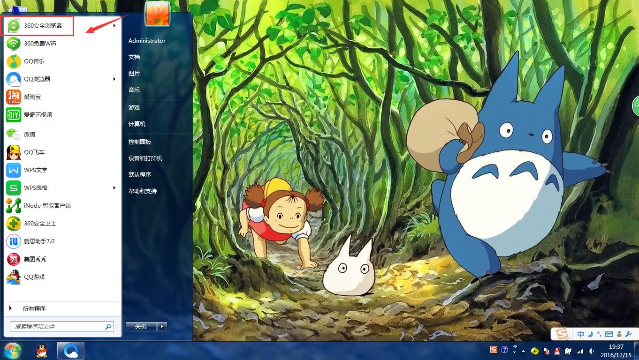Expand QQ浏览器 jump list arrow
This screenshot has height=360, width=639.
[x=114, y=79]
